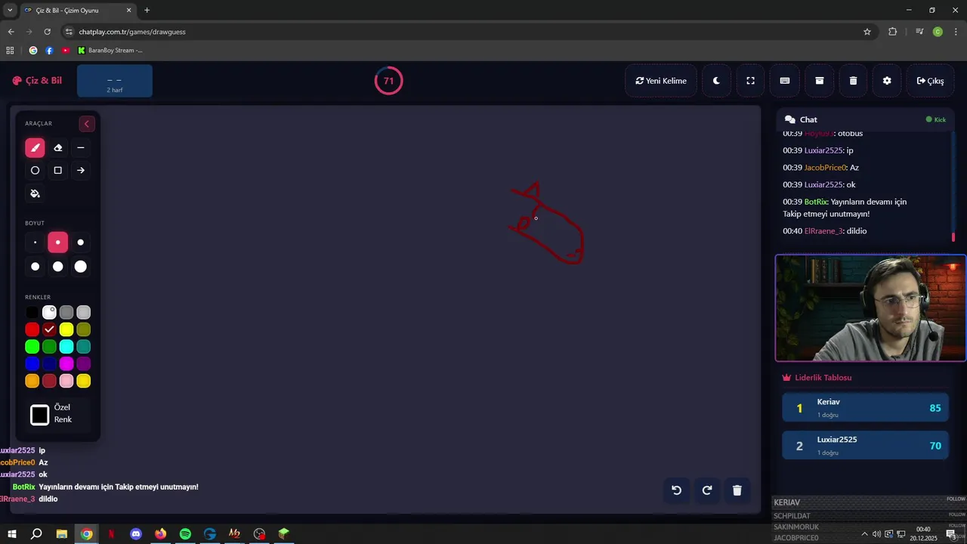
Task: Open the keyboard icon button
Action: click(x=785, y=81)
